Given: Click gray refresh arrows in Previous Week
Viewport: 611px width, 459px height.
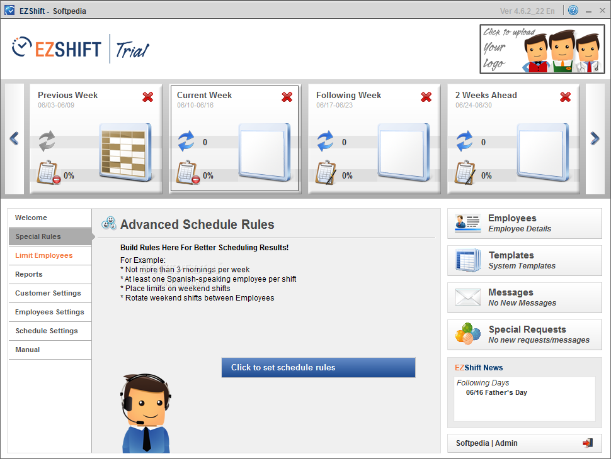Looking at the screenshot, I should (47, 141).
